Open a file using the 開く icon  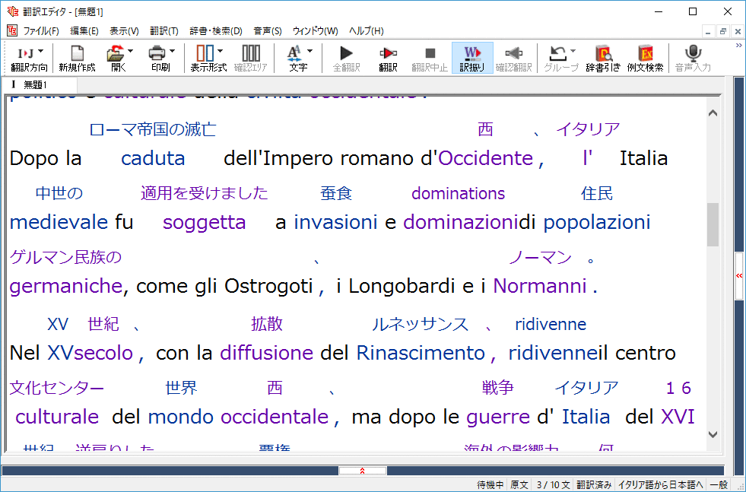tap(118, 58)
